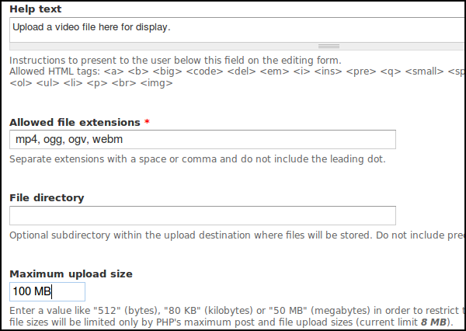
Task: Click the "Allowed file extensions" label
Action: pos(75,123)
